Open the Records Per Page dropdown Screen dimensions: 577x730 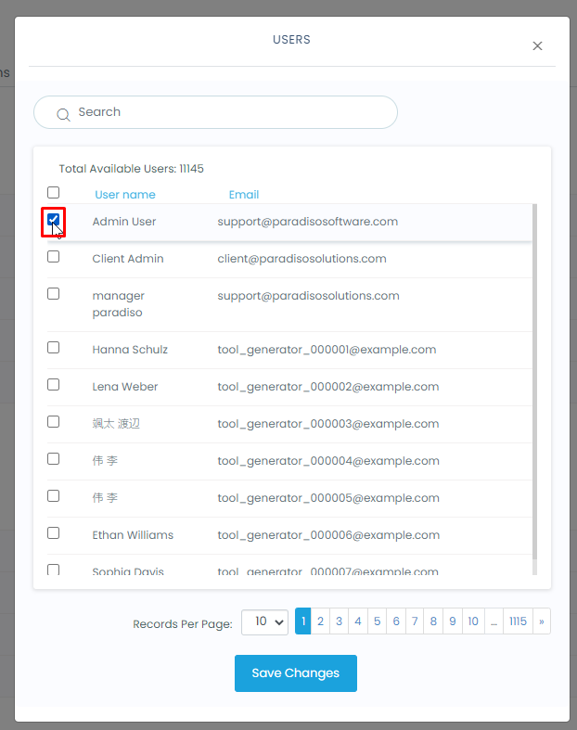pos(264,622)
